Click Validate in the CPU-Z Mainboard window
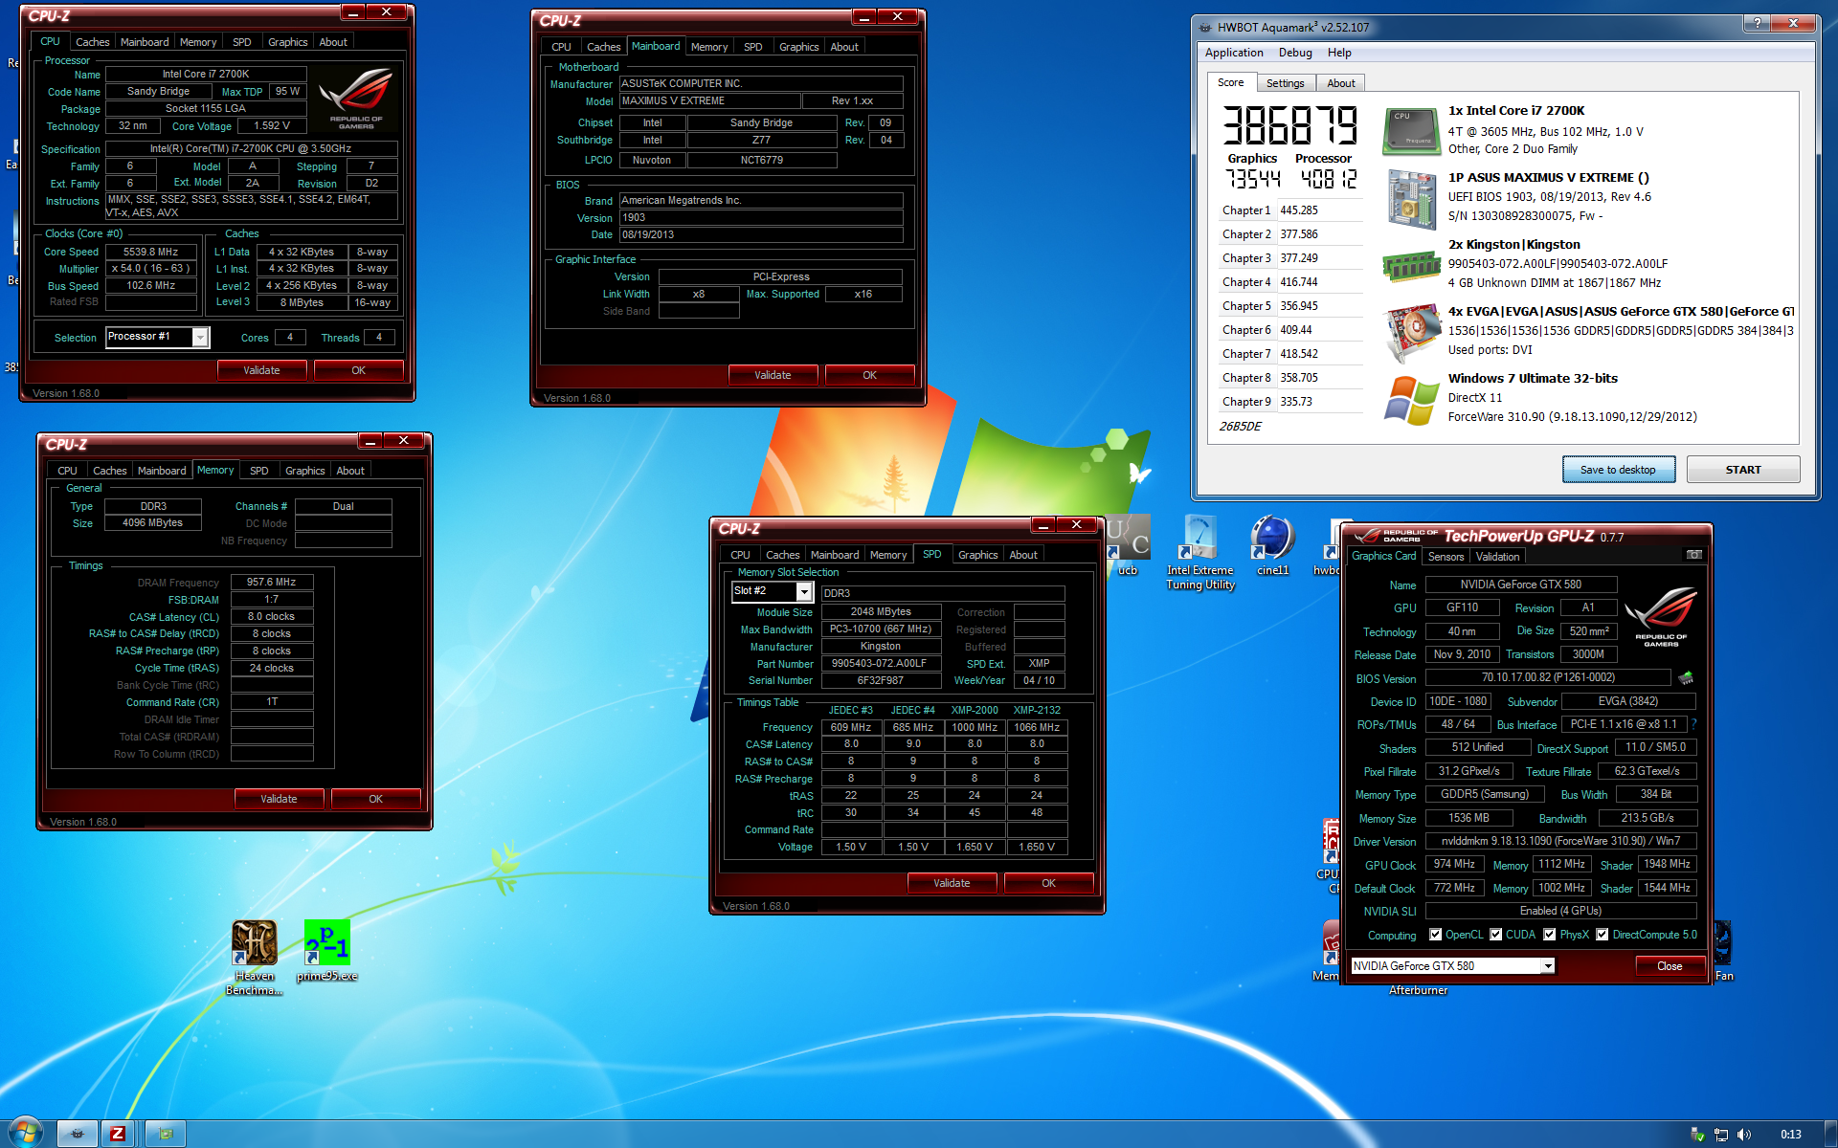Viewport: 1838px width, 1148px height. [773, 375]
